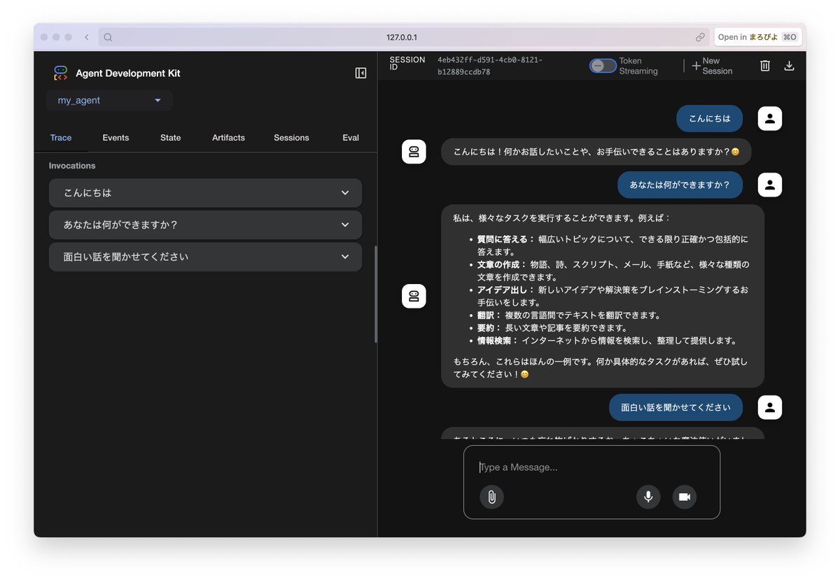The image size is (840, 582).
Task: Export the session with the download icon
Action: tap(789, 65)
